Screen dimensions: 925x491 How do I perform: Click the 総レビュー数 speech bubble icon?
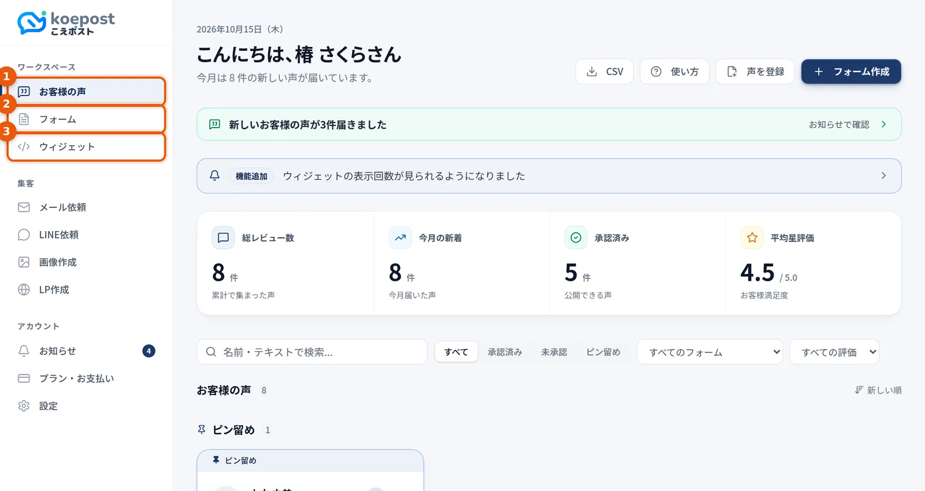pos(223,237)
